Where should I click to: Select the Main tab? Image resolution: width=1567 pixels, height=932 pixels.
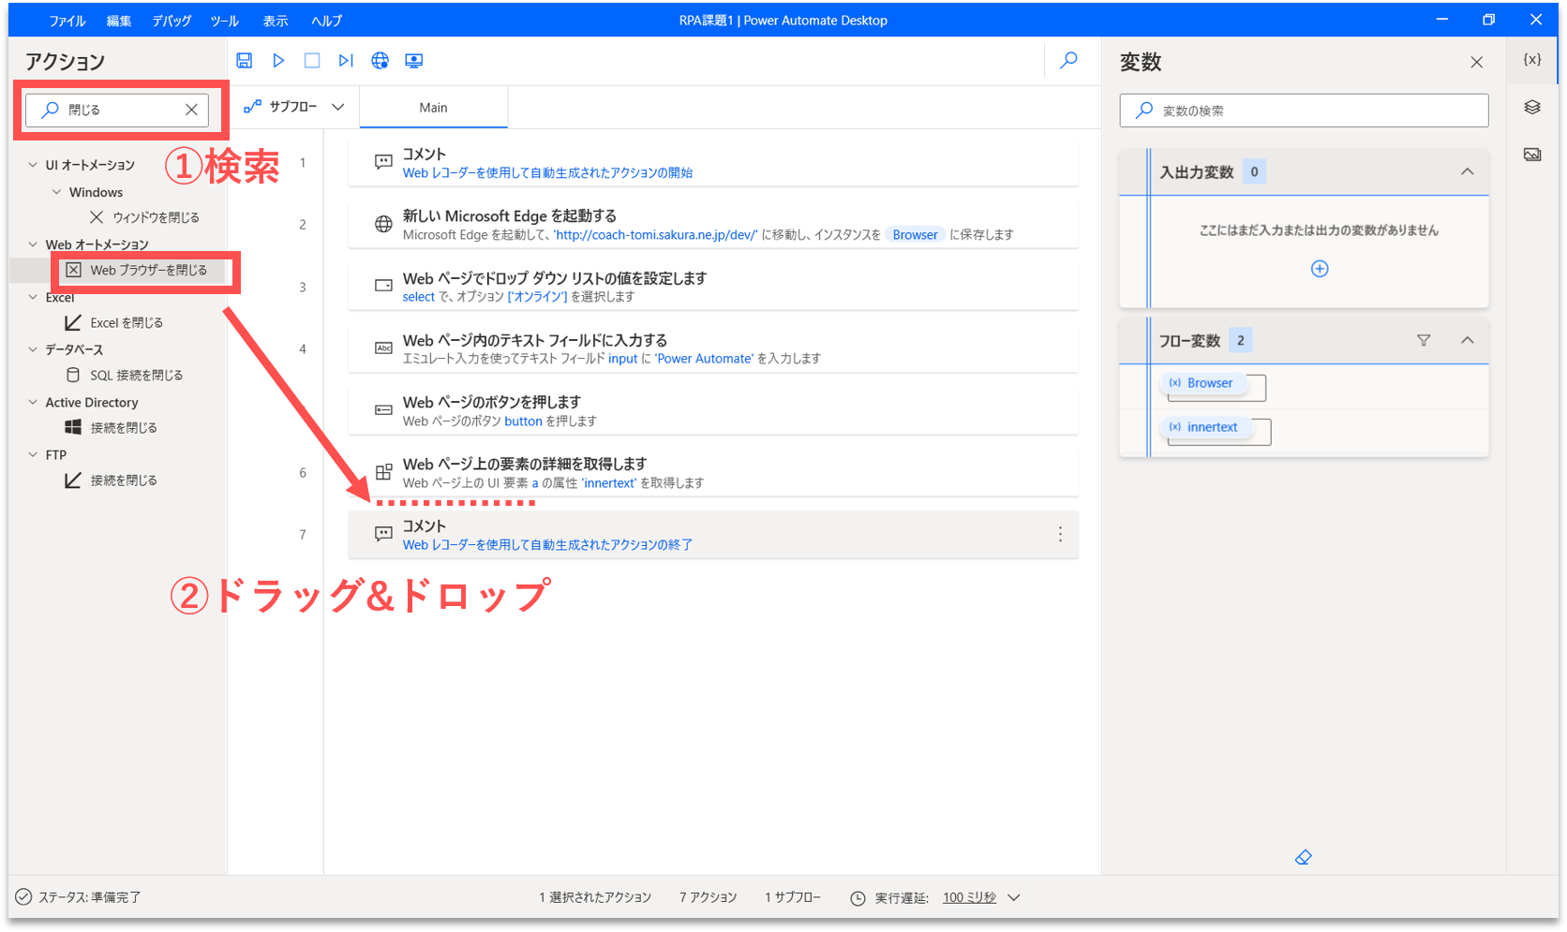click(433, 108)
